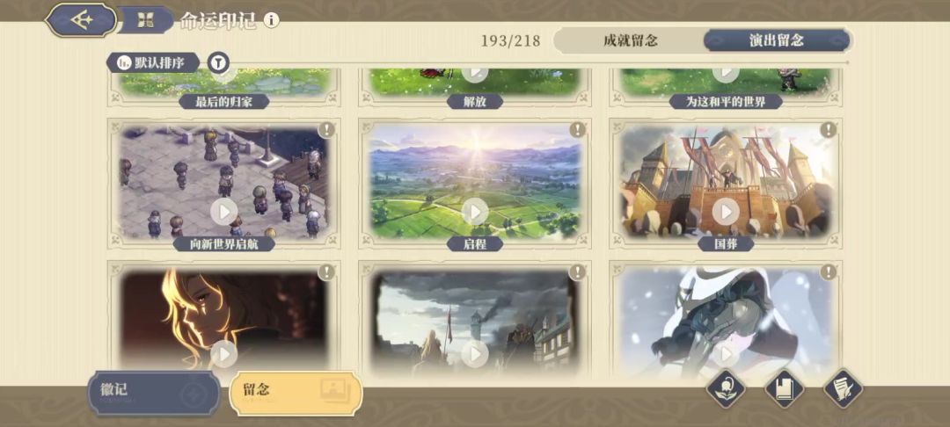
Task: Open the blonde character close-up thumbnail
Action: 224,319
